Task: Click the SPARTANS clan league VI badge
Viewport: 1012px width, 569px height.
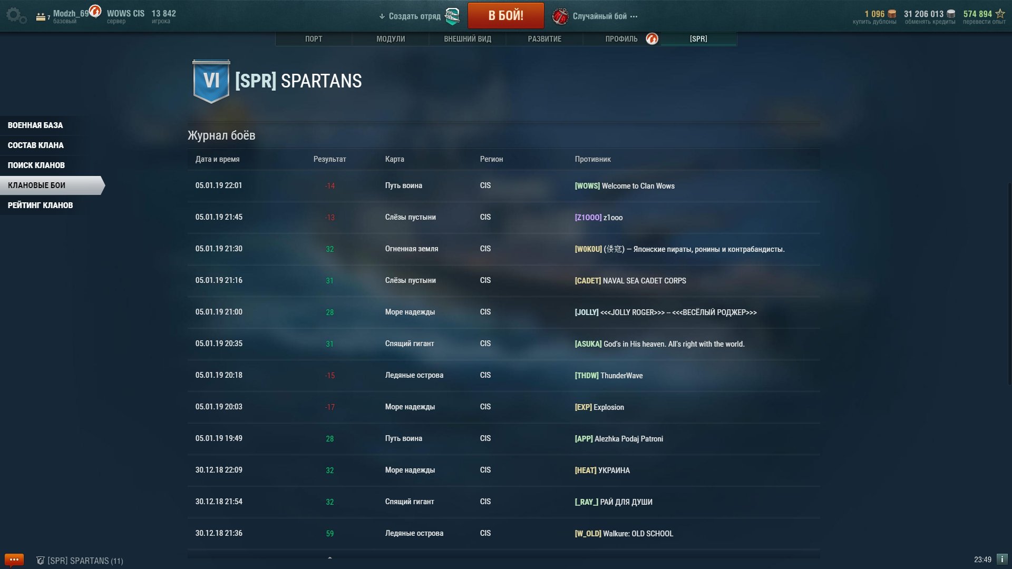Action: point(211,81)
